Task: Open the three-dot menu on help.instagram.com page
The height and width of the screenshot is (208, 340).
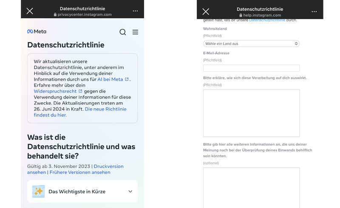Action: (314, 11)
